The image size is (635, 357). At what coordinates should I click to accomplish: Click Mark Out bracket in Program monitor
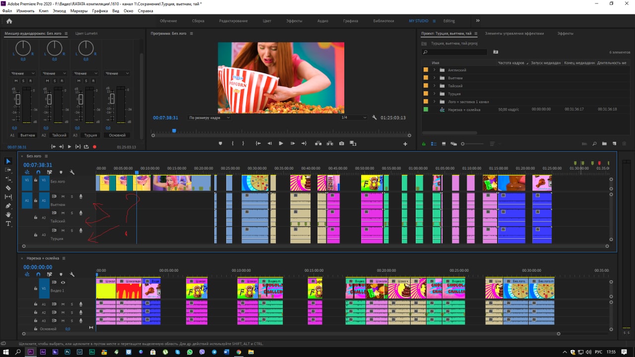243,143
